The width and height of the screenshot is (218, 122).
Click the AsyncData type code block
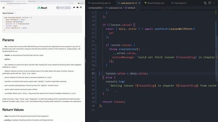click(42, 24)
